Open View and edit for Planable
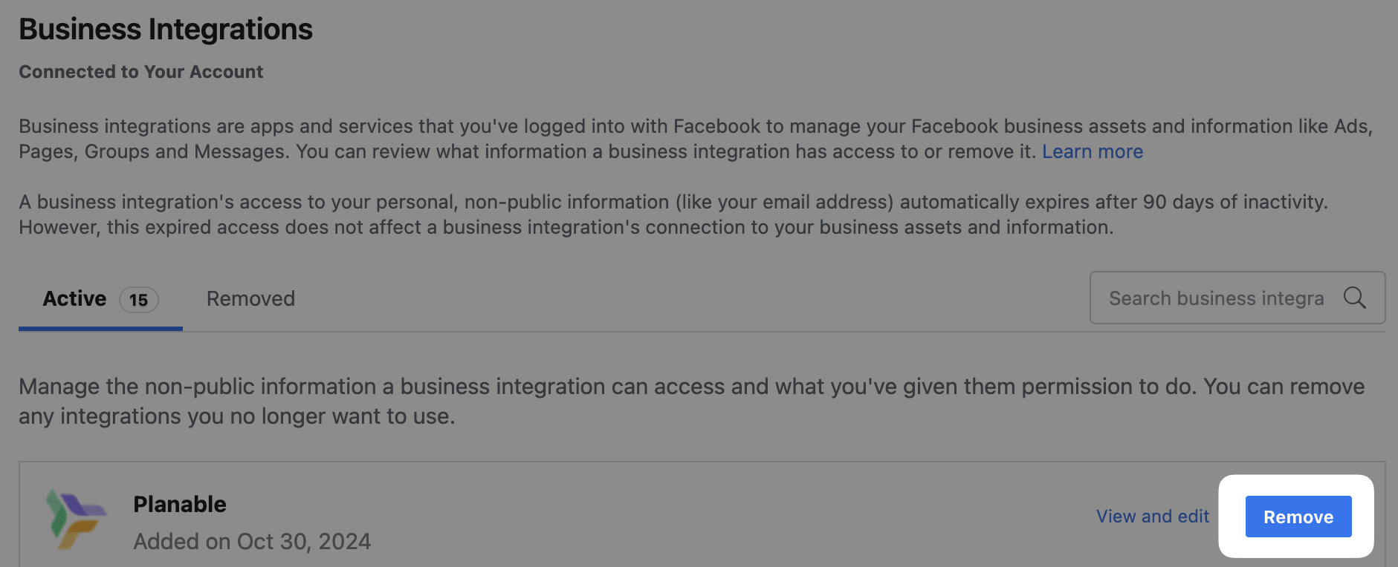This screenshot has height=567, width=1398. point(1152,517)
